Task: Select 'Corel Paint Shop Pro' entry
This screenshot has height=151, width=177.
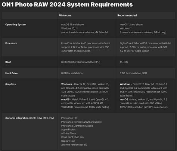Action: (x=72, y=137)
